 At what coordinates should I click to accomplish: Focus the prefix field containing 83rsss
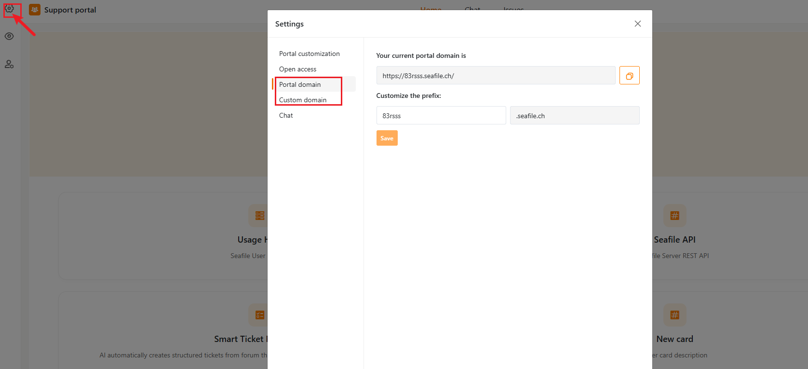point(441,115)
